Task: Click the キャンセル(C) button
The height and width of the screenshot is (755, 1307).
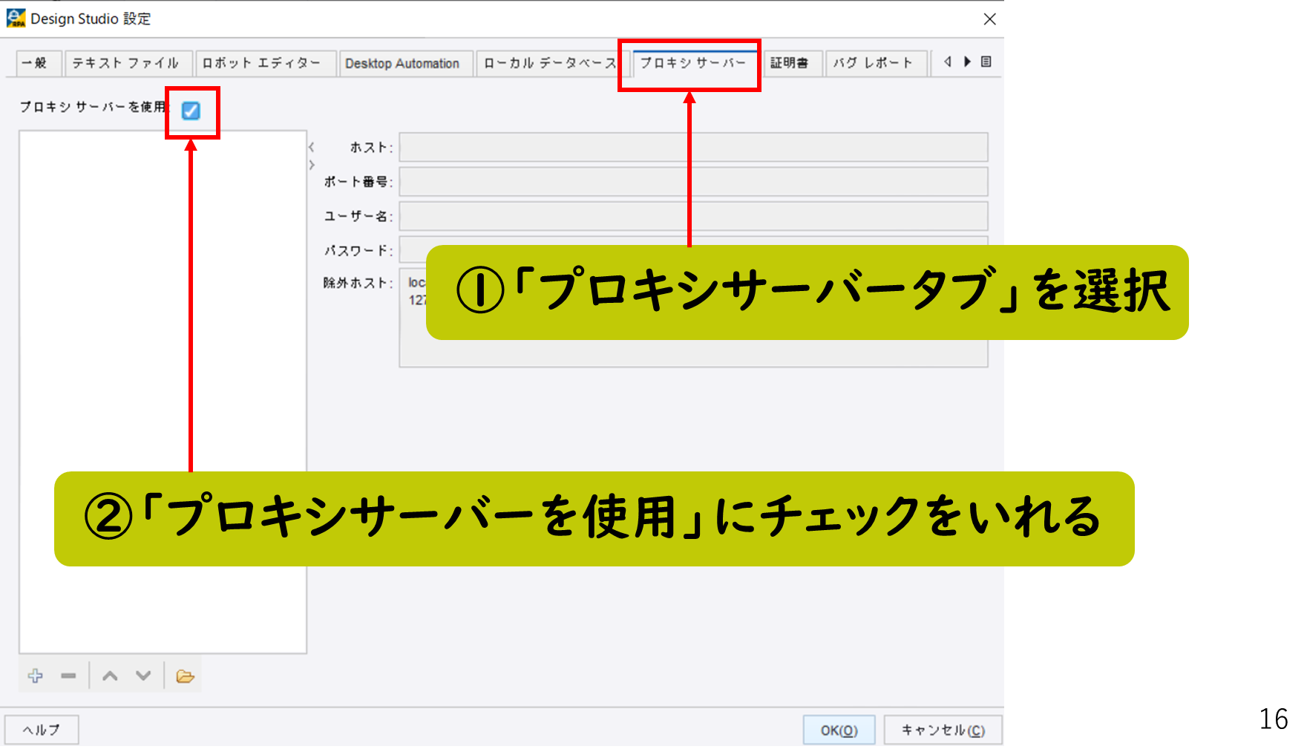Action: [943, 730]
